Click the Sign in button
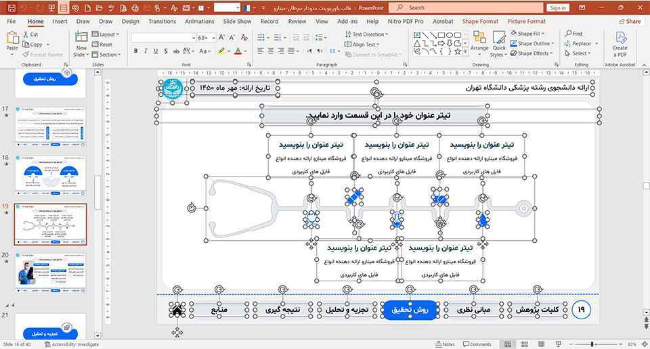 click(x=558, y=8)
